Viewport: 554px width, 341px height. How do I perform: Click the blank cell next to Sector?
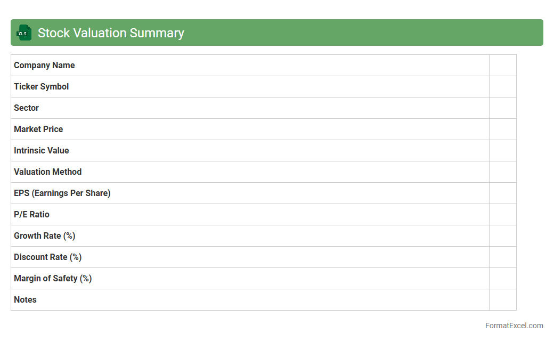(x=502, y=108)
